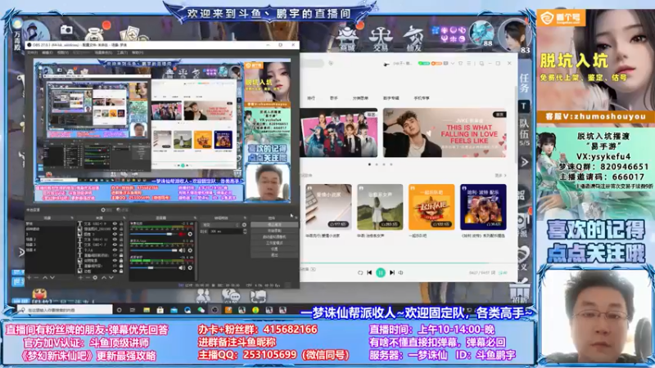
Task: Click the transition duration stepper arrows
Action: (245, 231)
